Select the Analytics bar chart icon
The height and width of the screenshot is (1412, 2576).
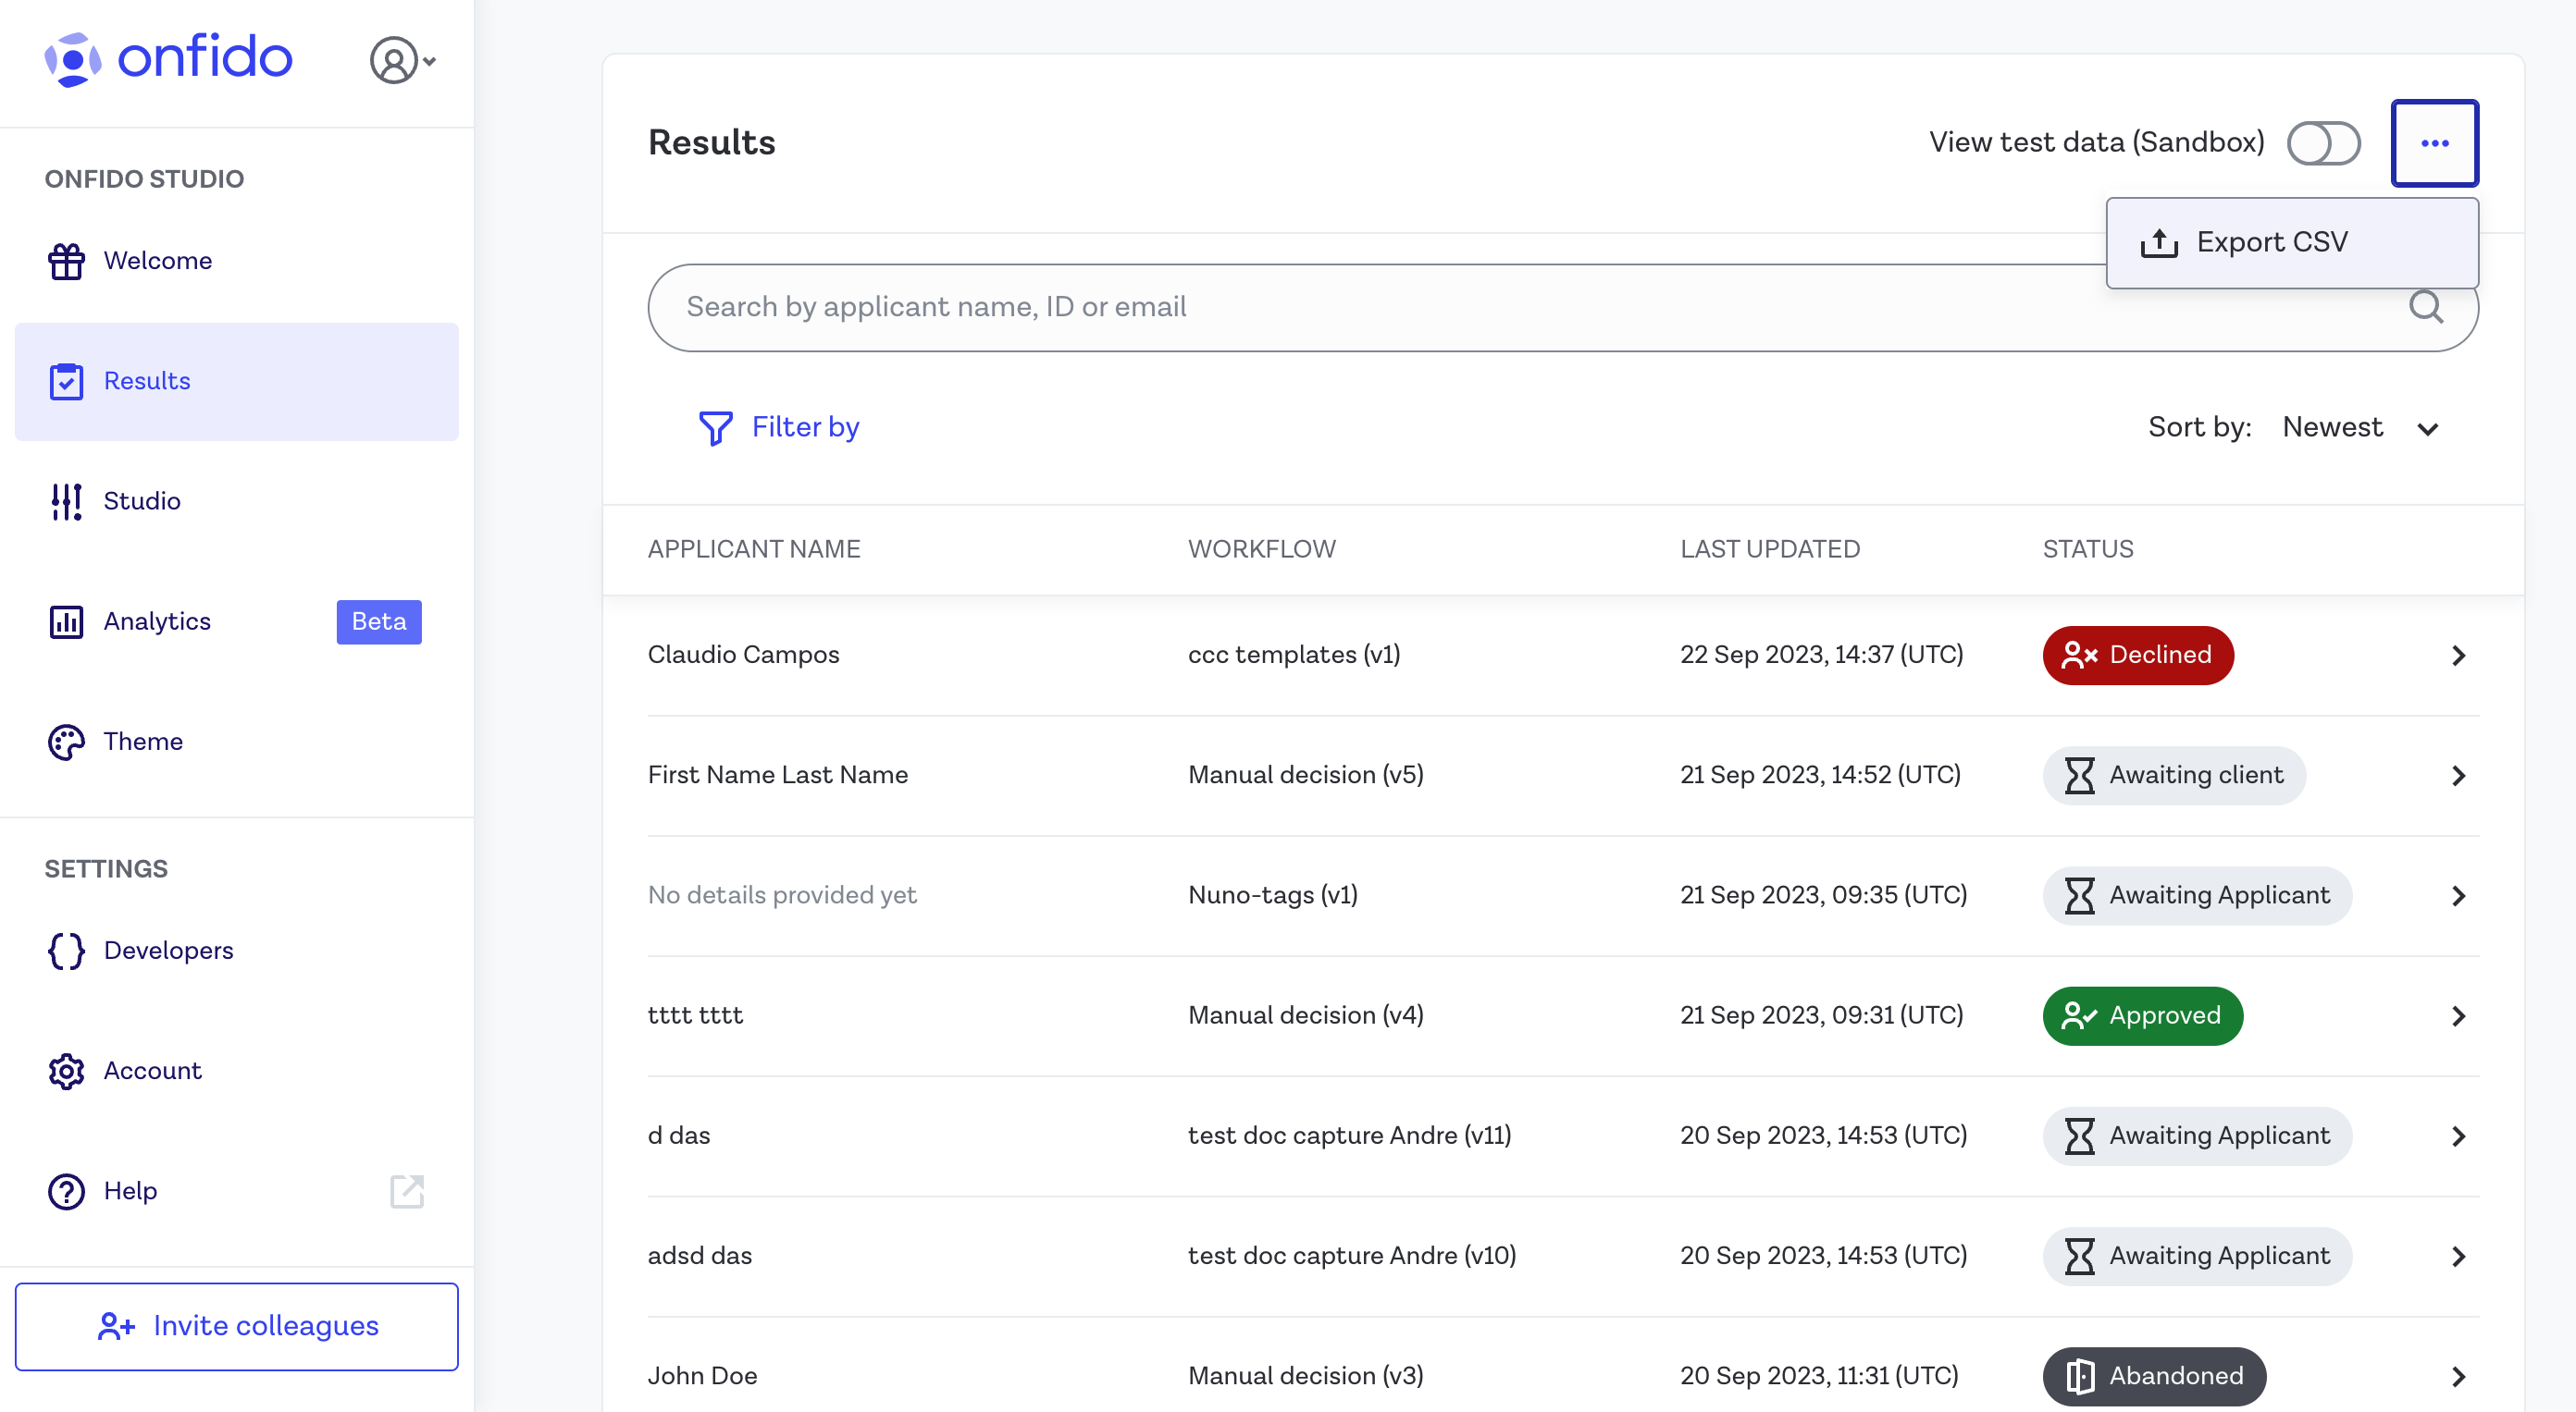coord(66,621)
